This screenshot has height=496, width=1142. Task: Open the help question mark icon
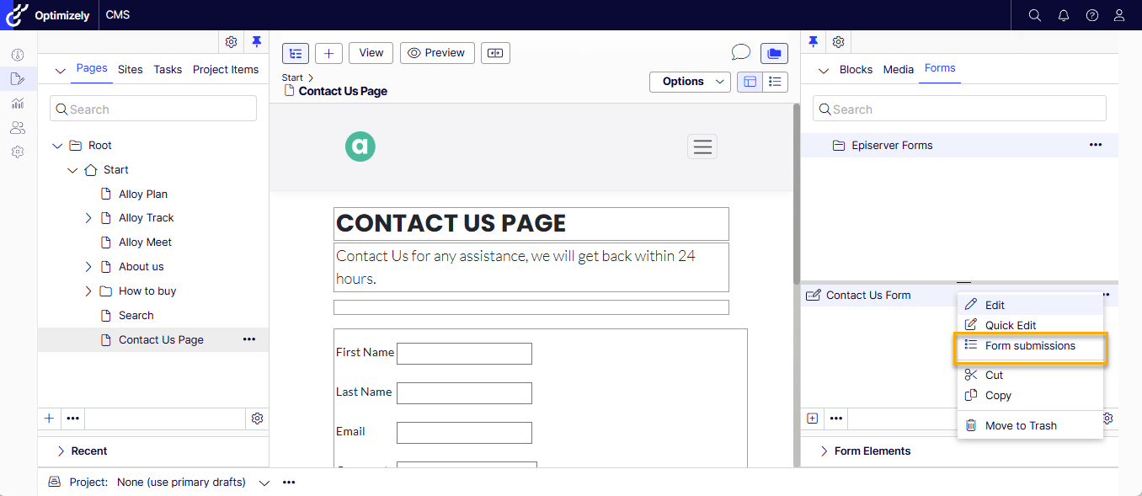[1092, 15]
